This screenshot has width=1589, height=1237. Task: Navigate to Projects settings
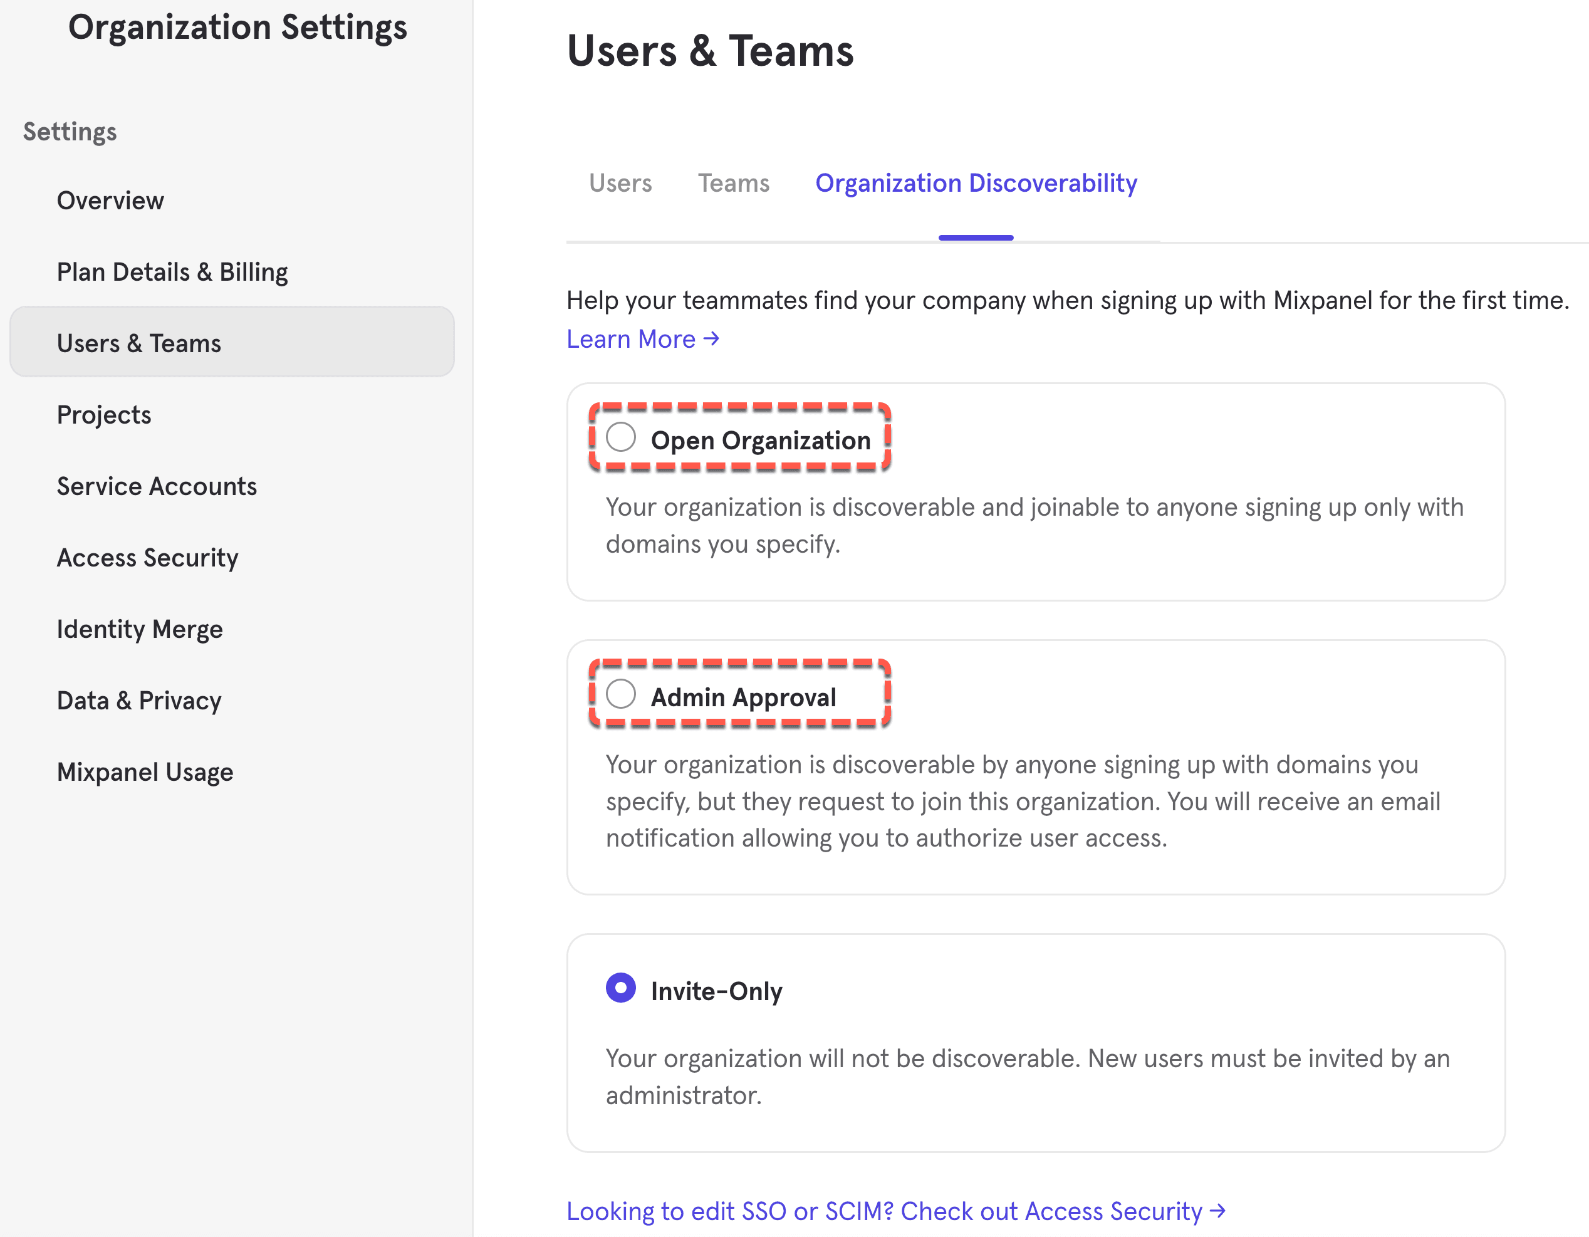104,415
